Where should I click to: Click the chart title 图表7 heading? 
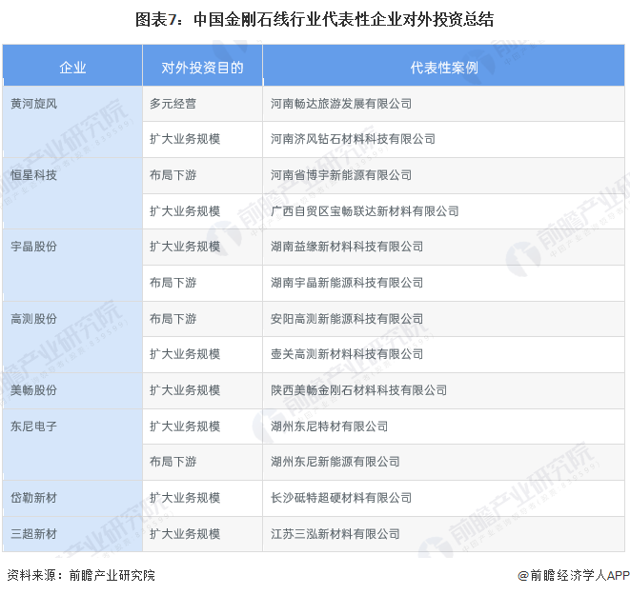(x=315, y=18)
